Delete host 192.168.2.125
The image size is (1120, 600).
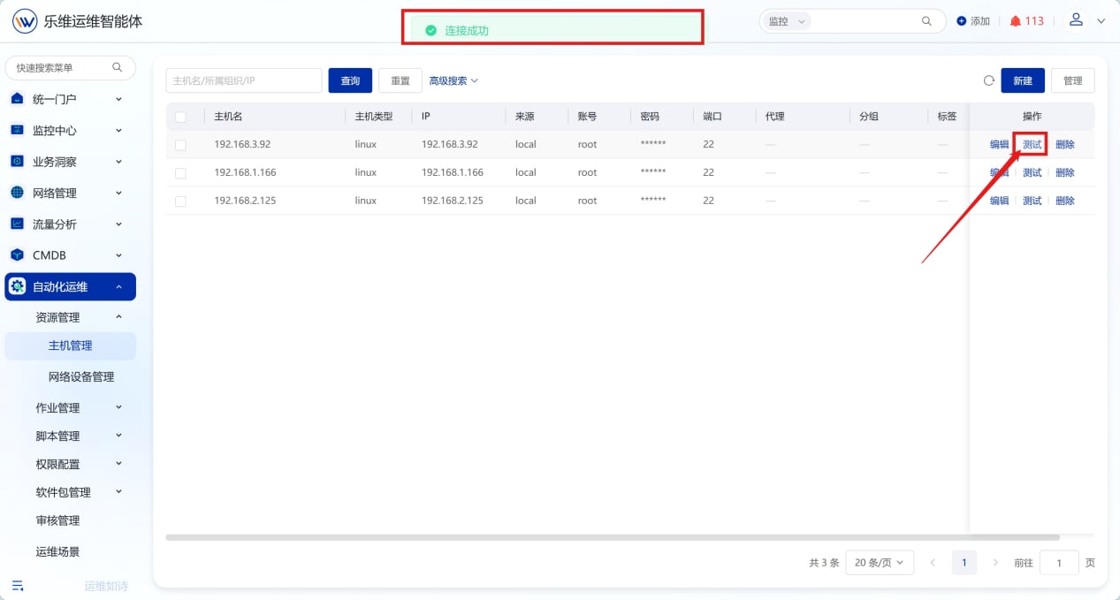point(1065,201)
